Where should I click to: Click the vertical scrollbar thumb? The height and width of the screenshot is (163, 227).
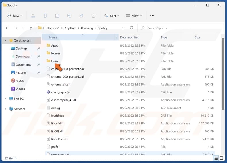click(x=223, y=74)
